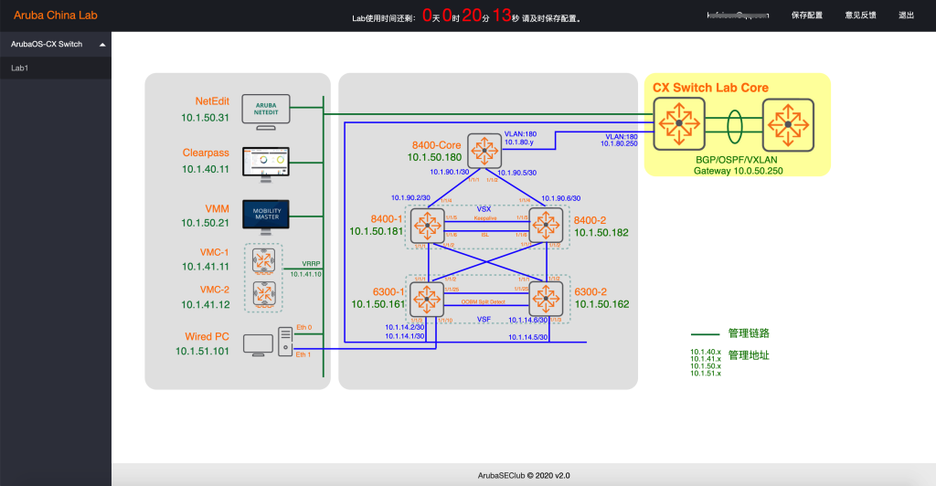
Task: Click the NetEdit device icon
Action: coord(264,109)
